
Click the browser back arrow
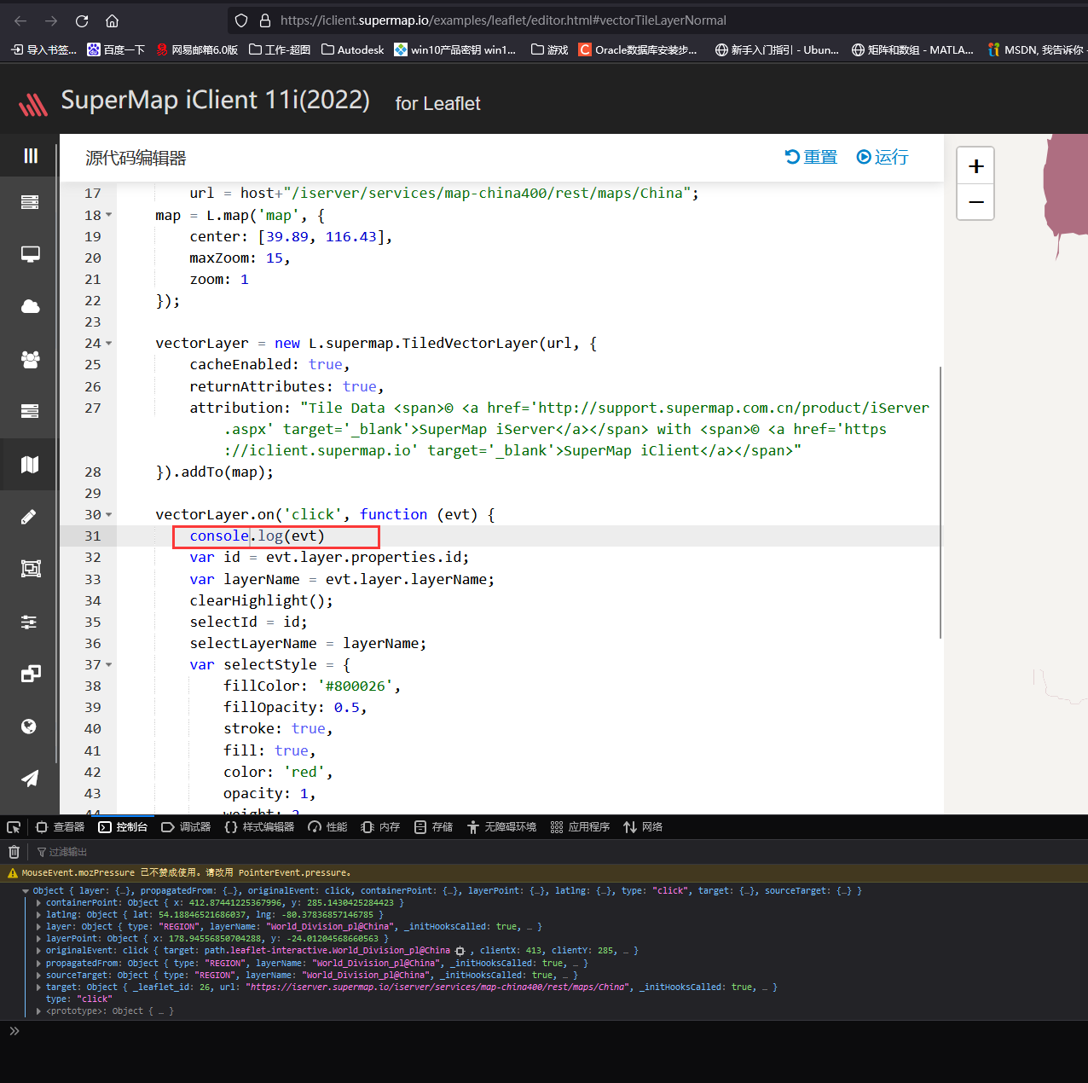point(20,20)
